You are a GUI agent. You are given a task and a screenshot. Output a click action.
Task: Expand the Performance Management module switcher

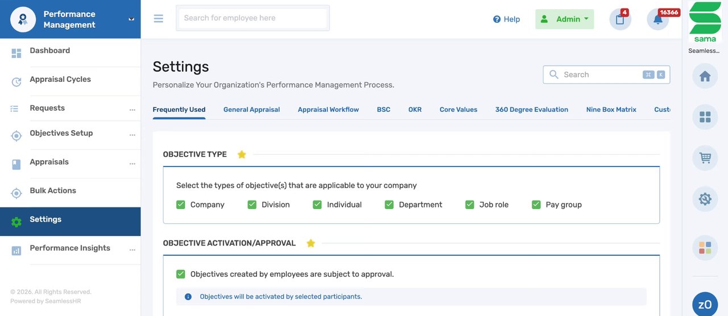pos(131,19)
